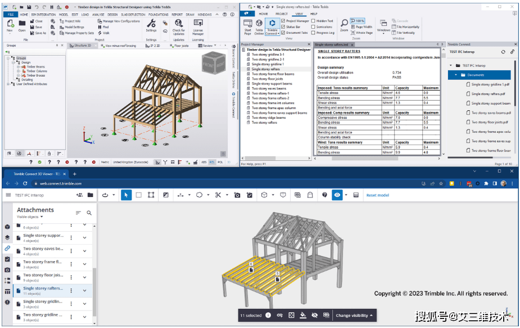Open the ToDo checklist icon in viewer sidebar

7,259
